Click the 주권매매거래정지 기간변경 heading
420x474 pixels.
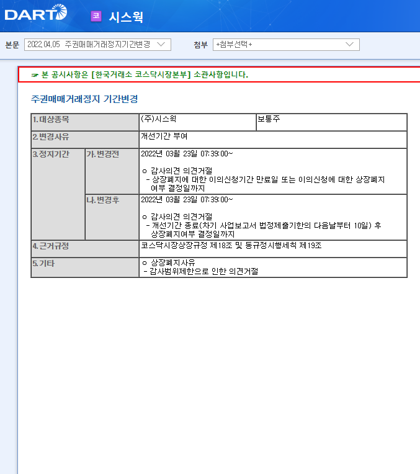[84, 99]
